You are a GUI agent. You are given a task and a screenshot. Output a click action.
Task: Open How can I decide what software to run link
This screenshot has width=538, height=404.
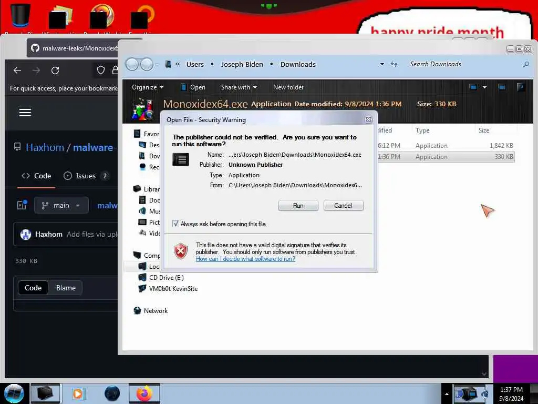(245, 259)
